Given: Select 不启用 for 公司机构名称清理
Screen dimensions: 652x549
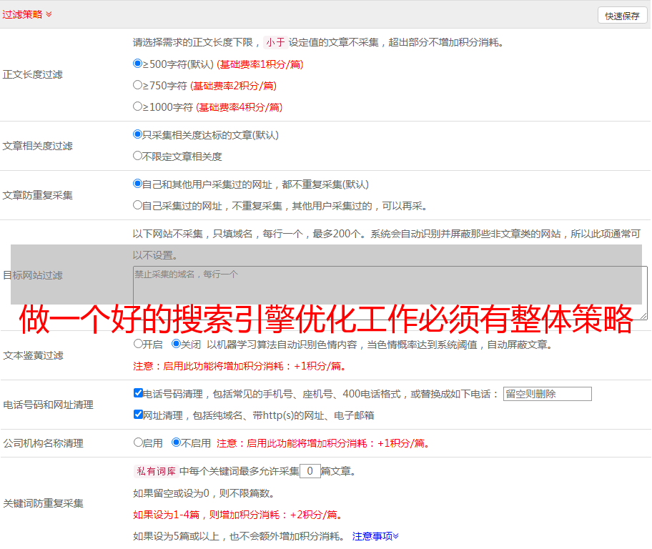Looking at the screenshot, I should click(177, 442).
